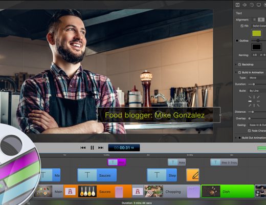This screenshot has height=205, width=266.
Task: Expand the Build Out Animation section
Action: [x=236, y=138]
